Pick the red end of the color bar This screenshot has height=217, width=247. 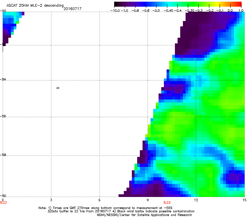click(x=239, y=4)
